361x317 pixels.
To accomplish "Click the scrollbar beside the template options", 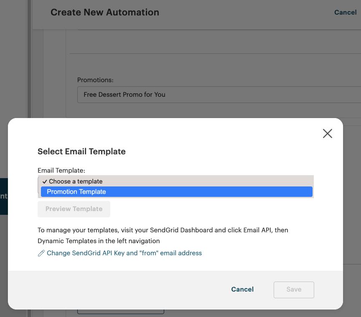I will [39, 186].
